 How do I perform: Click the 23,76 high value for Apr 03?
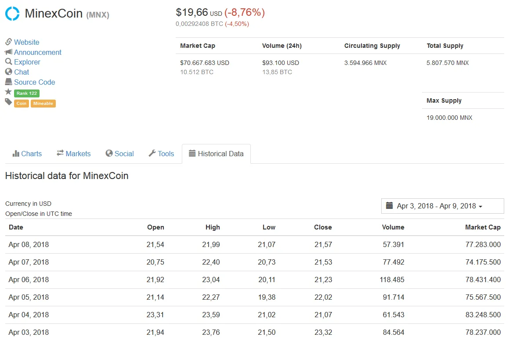[211, 333]
